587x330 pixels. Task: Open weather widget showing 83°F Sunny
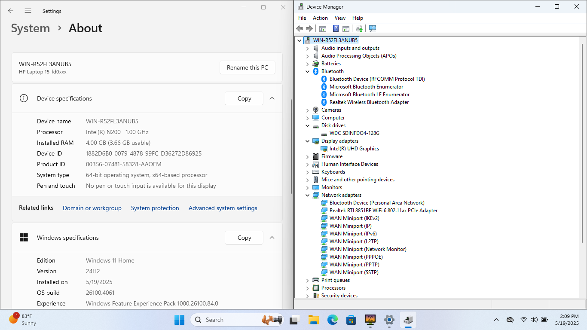point(23,320)
